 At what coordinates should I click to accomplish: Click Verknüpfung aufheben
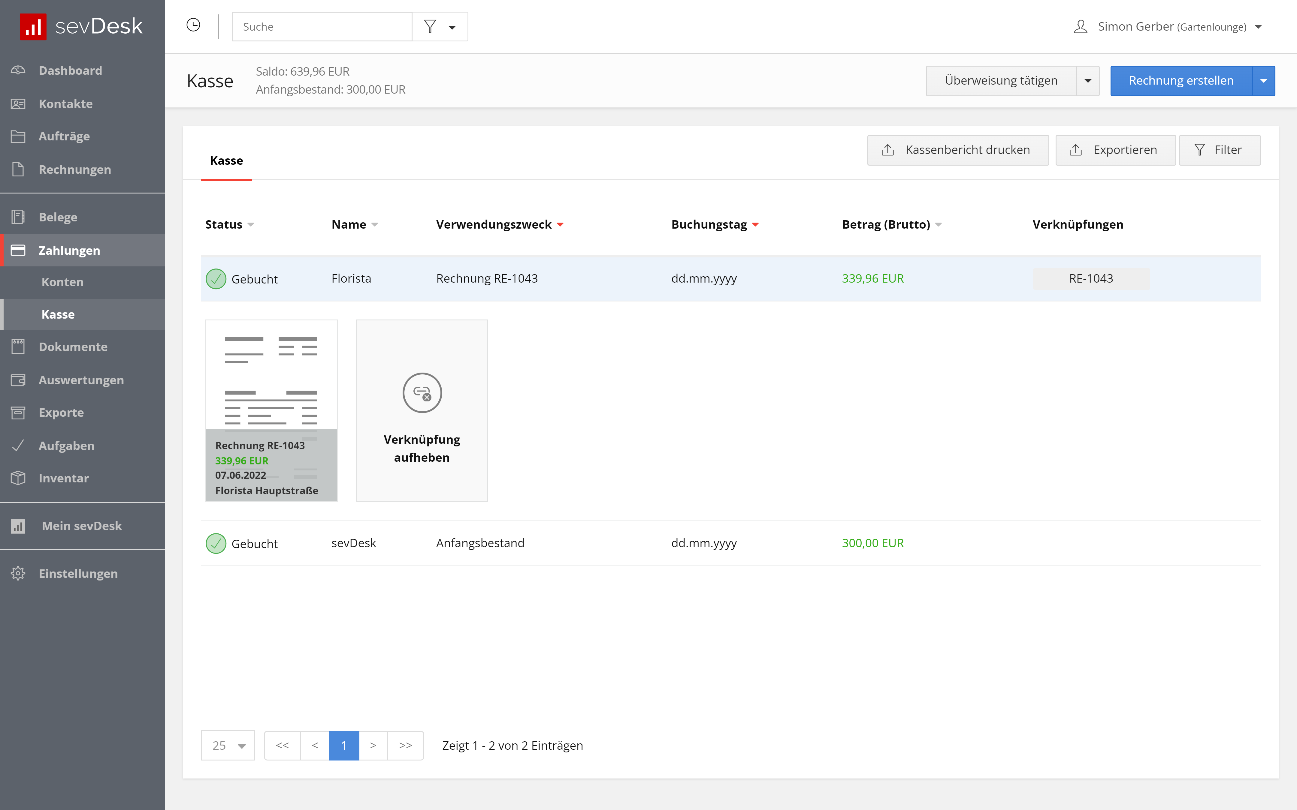[422, 411]
